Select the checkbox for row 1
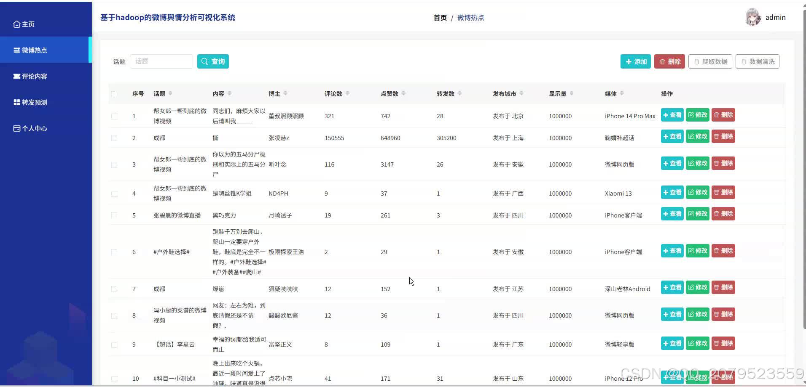The width and height of the screenshot is (806, 387). 114,116
